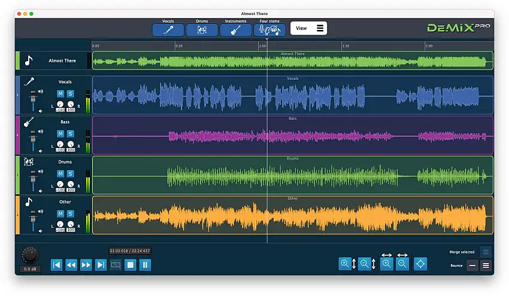509x296 pixels.
Task: Zoom in vertically on the waveforms
Action: coord(344,264)
